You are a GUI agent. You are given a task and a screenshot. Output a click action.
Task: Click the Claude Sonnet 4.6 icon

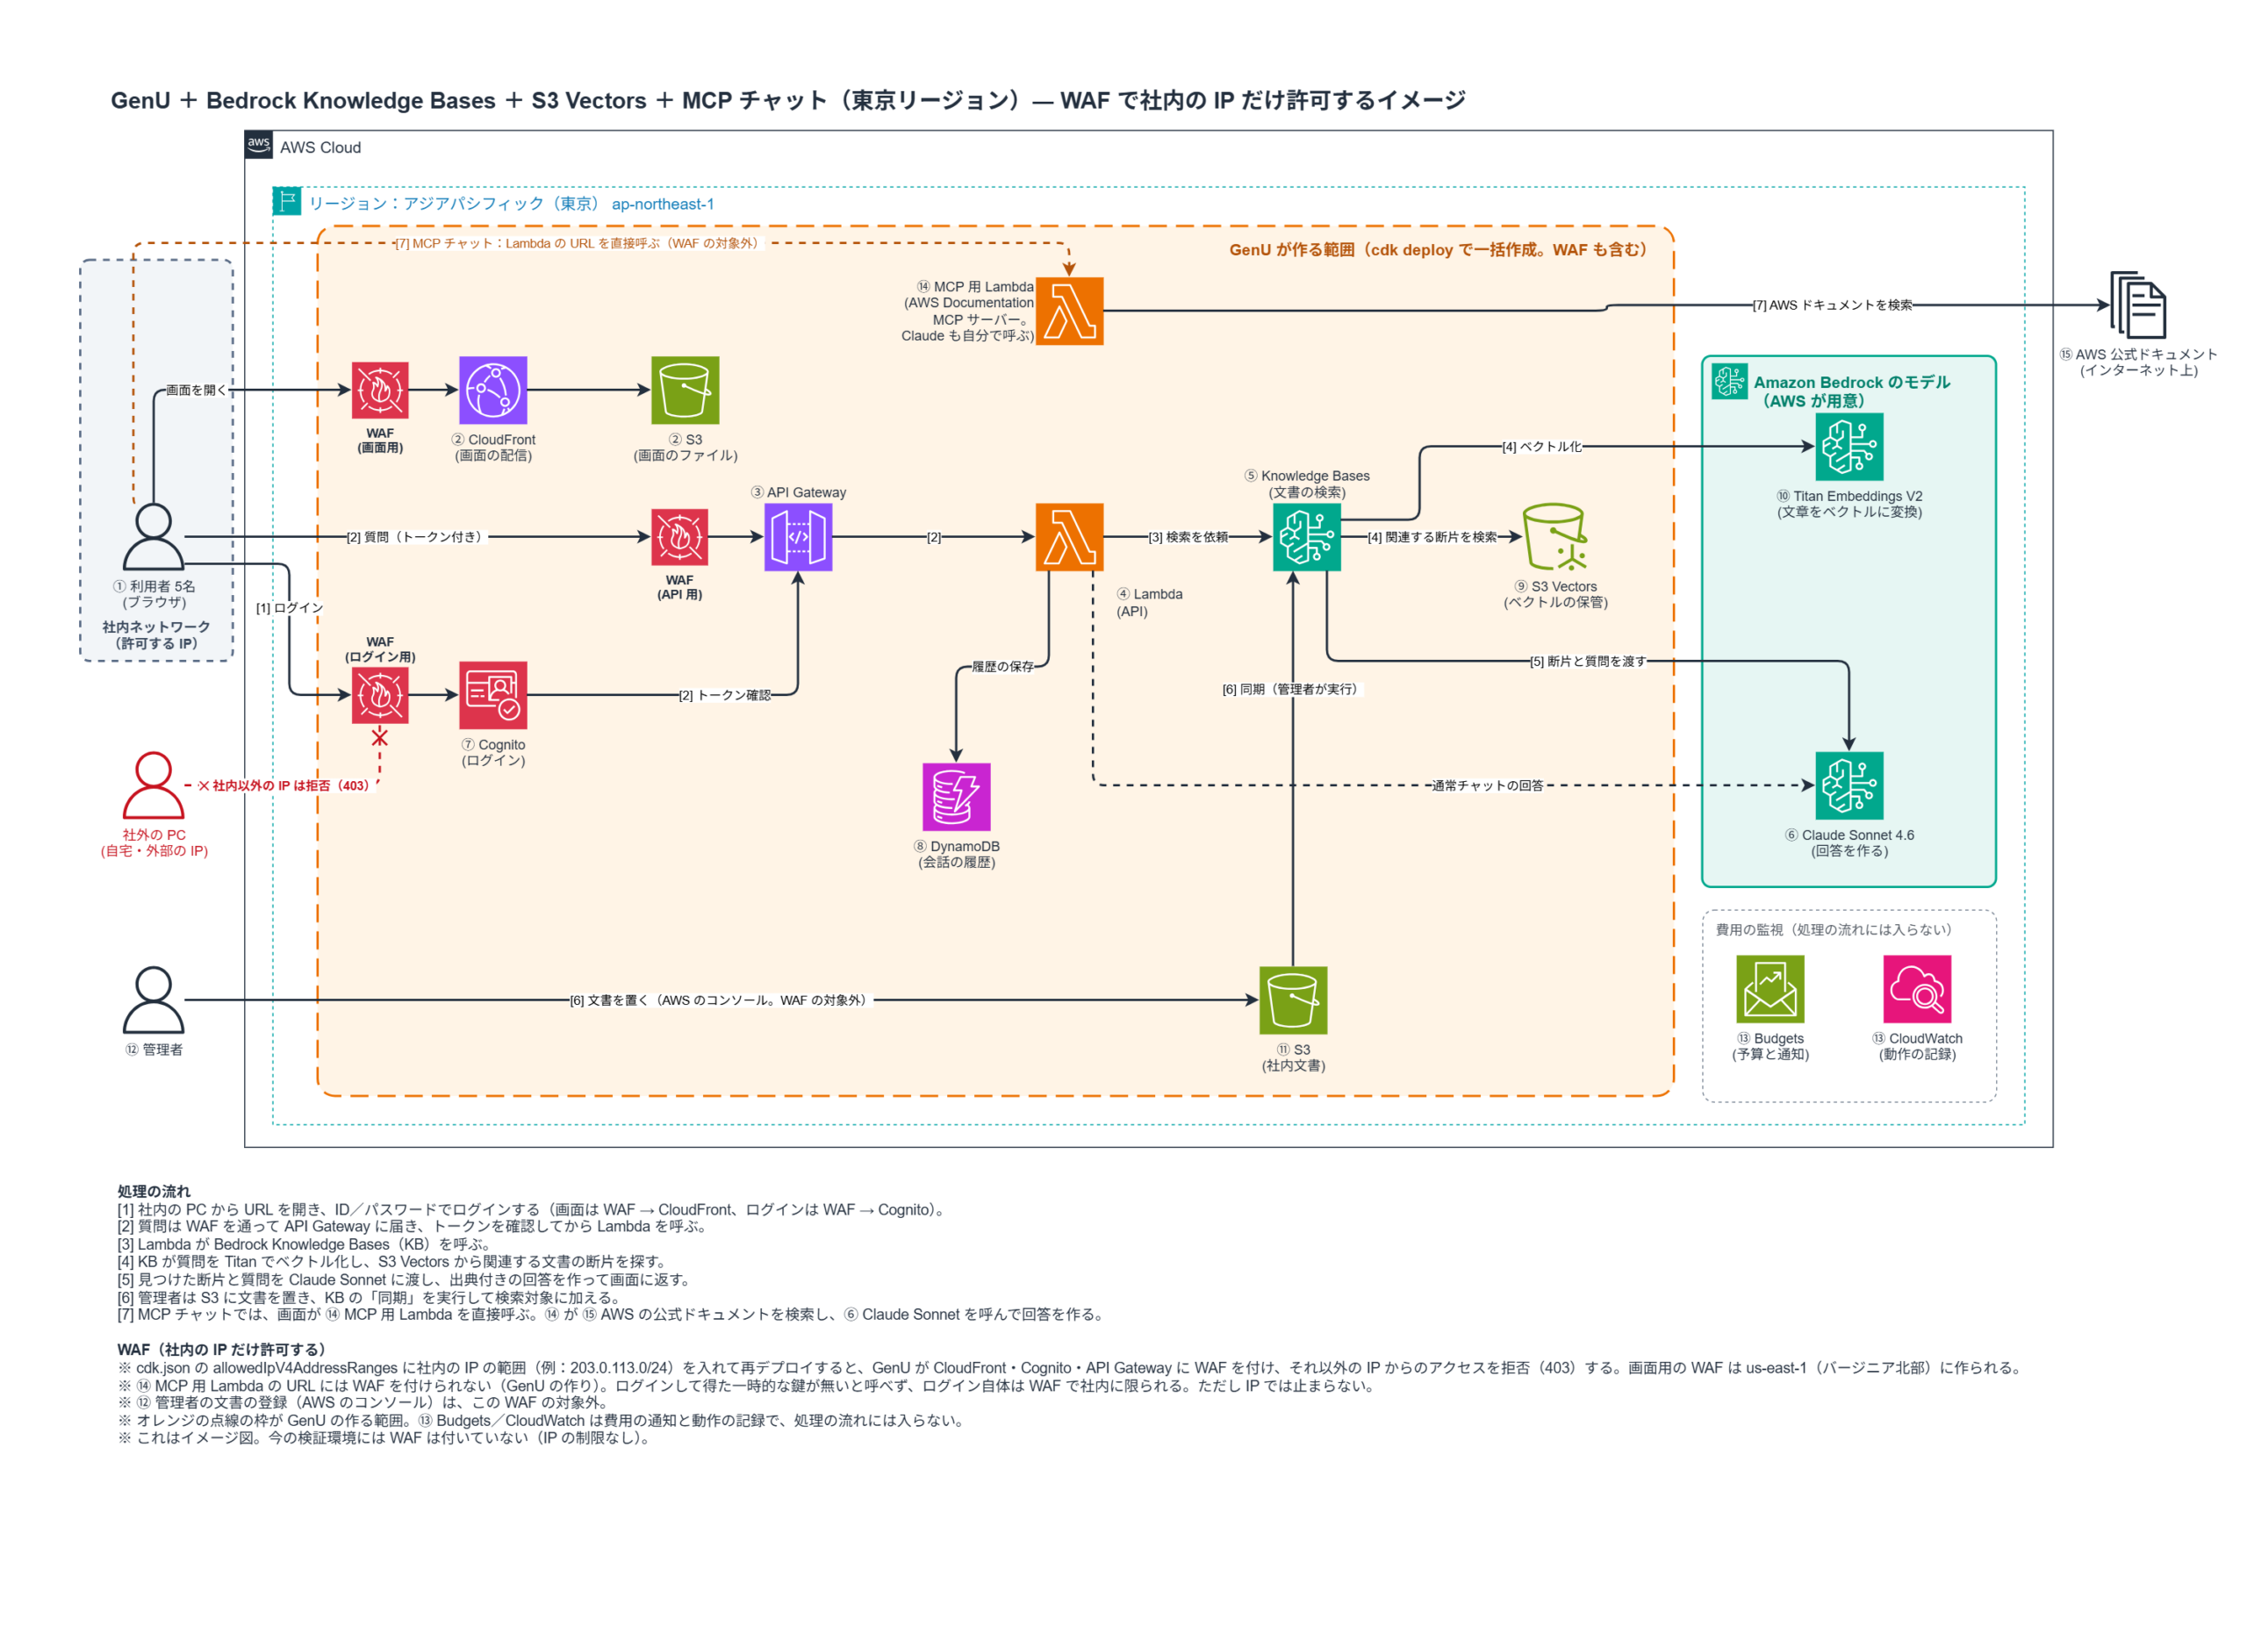(x=1849, y=785)
